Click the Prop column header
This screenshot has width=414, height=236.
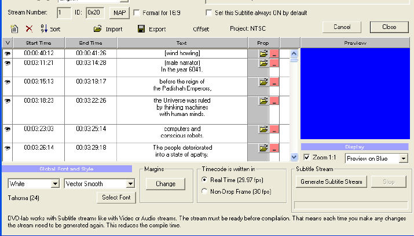[x=263, y=43]
